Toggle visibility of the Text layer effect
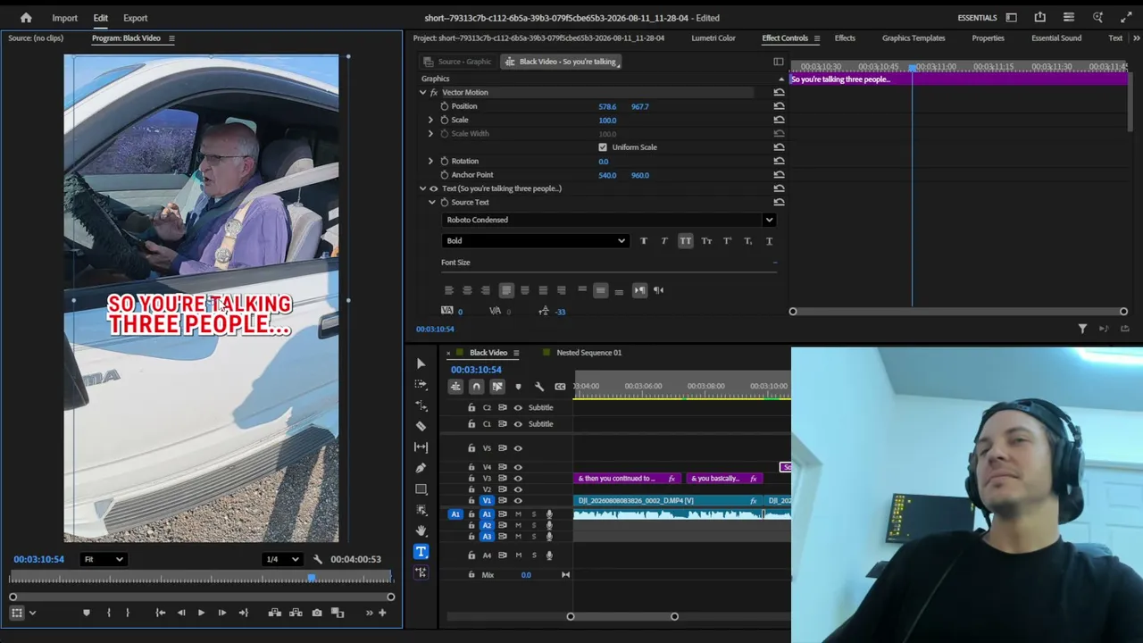This screenshot has width=1143, height=643. click(x=434, y=188)
